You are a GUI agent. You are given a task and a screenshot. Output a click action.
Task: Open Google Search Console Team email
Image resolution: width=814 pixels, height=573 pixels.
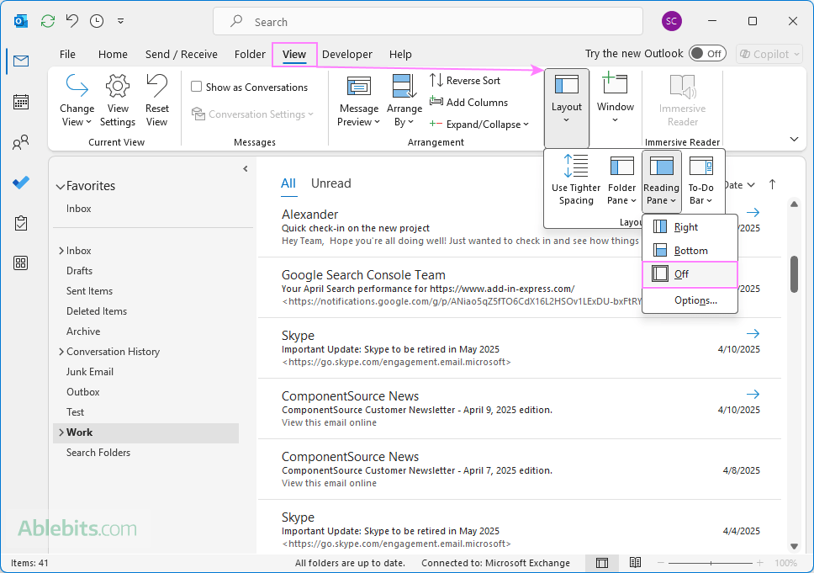coord(520,287)
